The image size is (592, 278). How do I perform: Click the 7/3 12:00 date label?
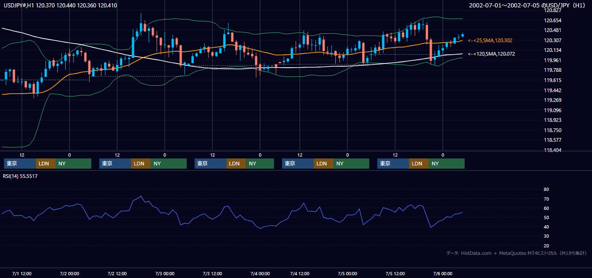pyautogui.click(x=212, y=273)
